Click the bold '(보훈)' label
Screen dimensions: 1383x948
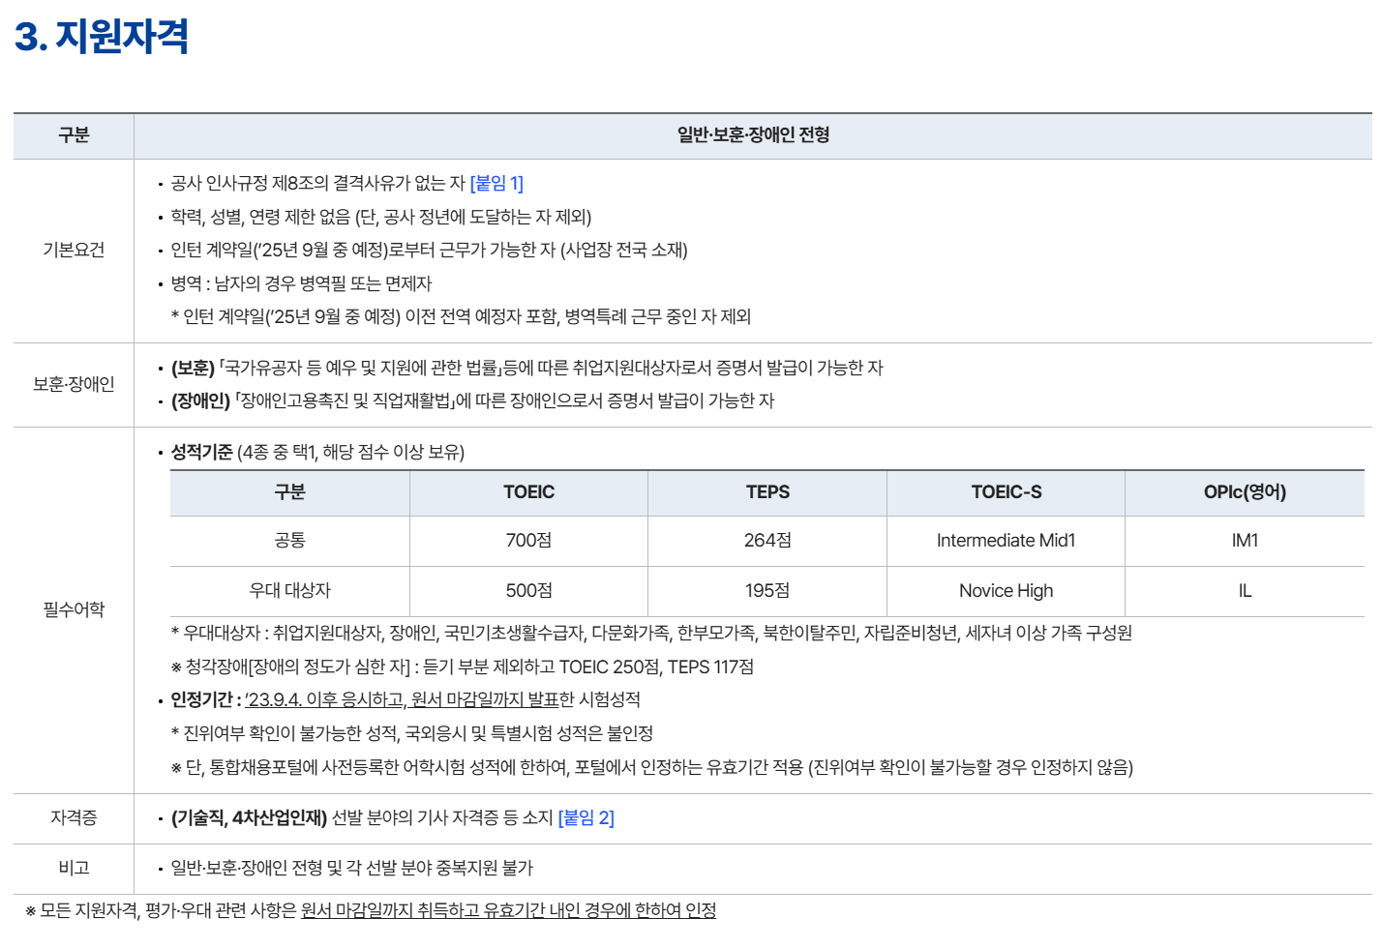193,368
